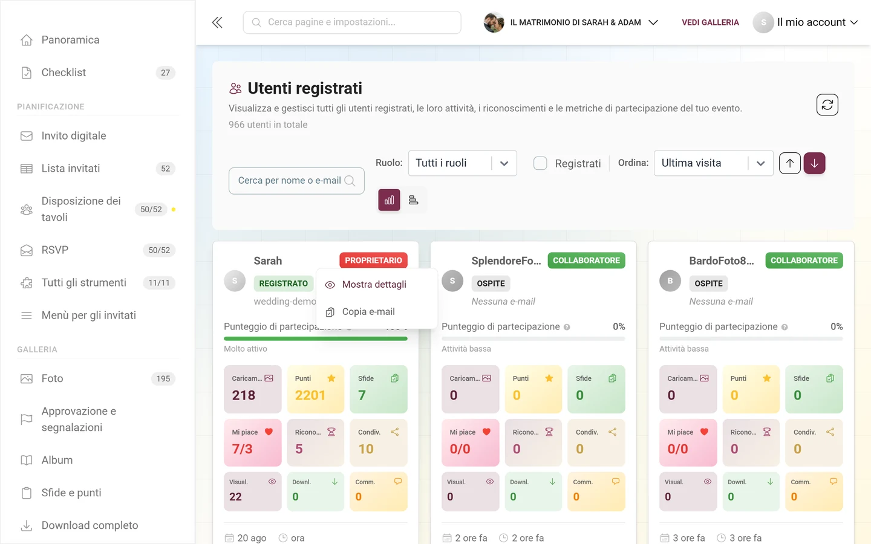Viewport: 871px width, 544px height.
Task: Sort descending with down-arrow button
Action: pyautogui.click(x=814, y=163)
